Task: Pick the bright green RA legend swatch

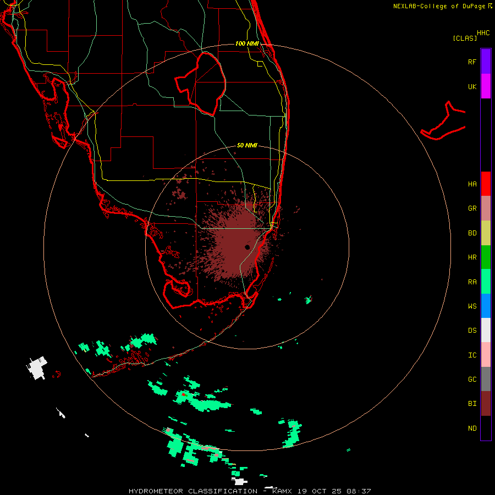Action: pyautogui.click(x=486, y=282)
